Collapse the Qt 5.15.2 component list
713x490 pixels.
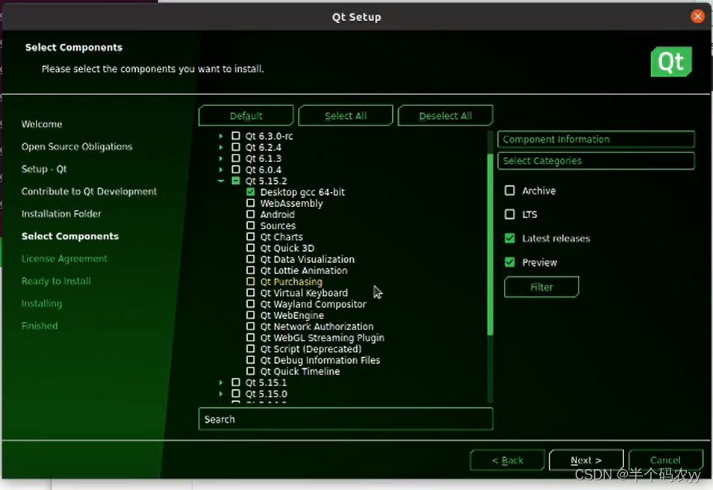[220, 181]
